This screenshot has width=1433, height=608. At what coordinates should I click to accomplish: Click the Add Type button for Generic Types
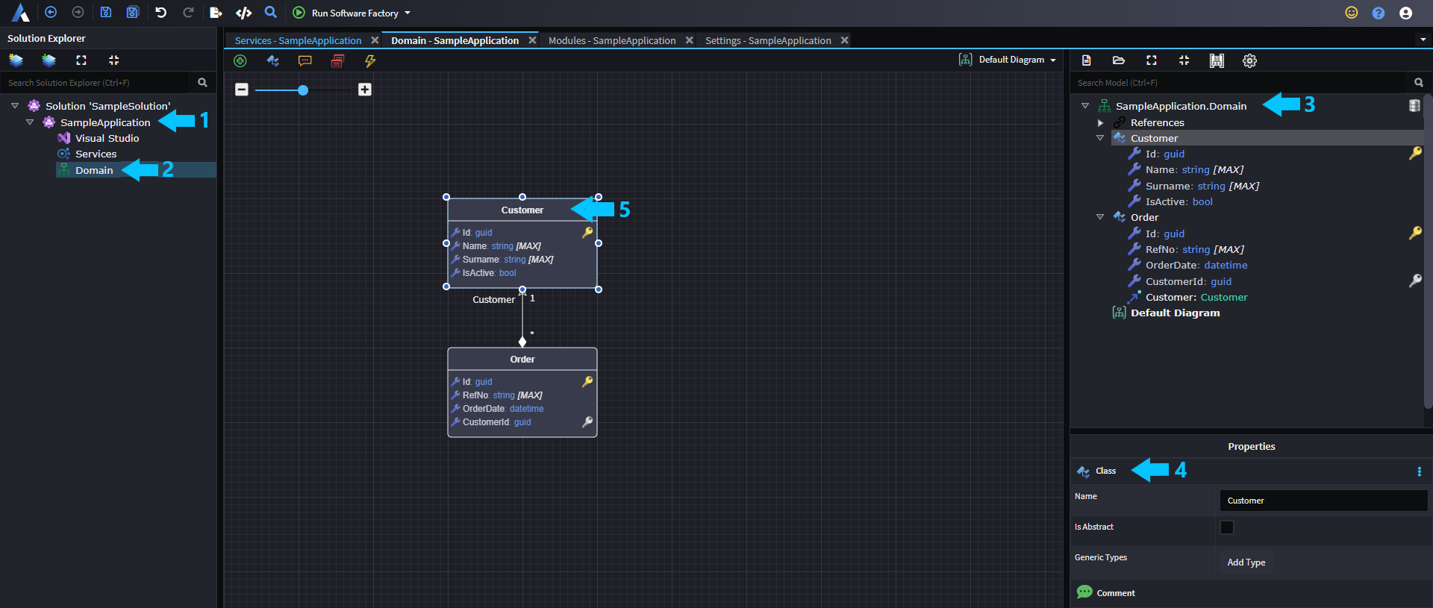click(1246, 562)
